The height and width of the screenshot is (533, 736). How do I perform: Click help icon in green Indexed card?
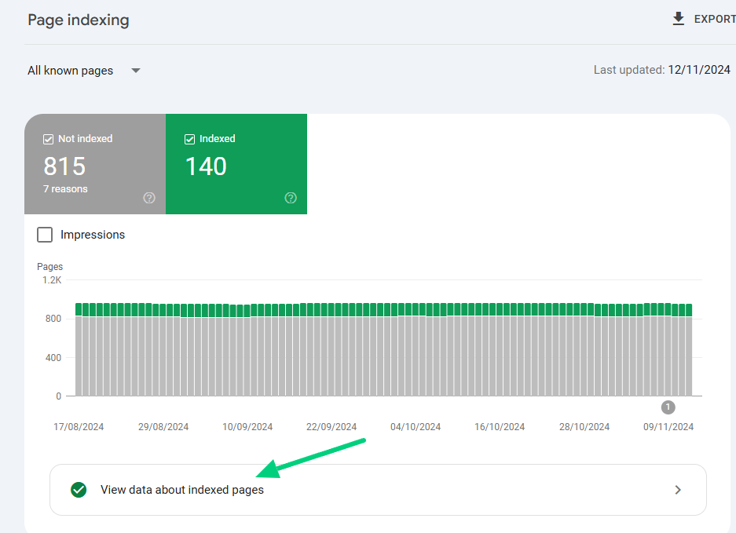pos(291,198)
